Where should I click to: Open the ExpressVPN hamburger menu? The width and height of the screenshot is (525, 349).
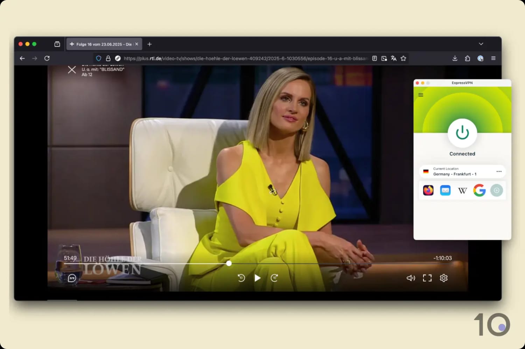[x=420, y=95]
